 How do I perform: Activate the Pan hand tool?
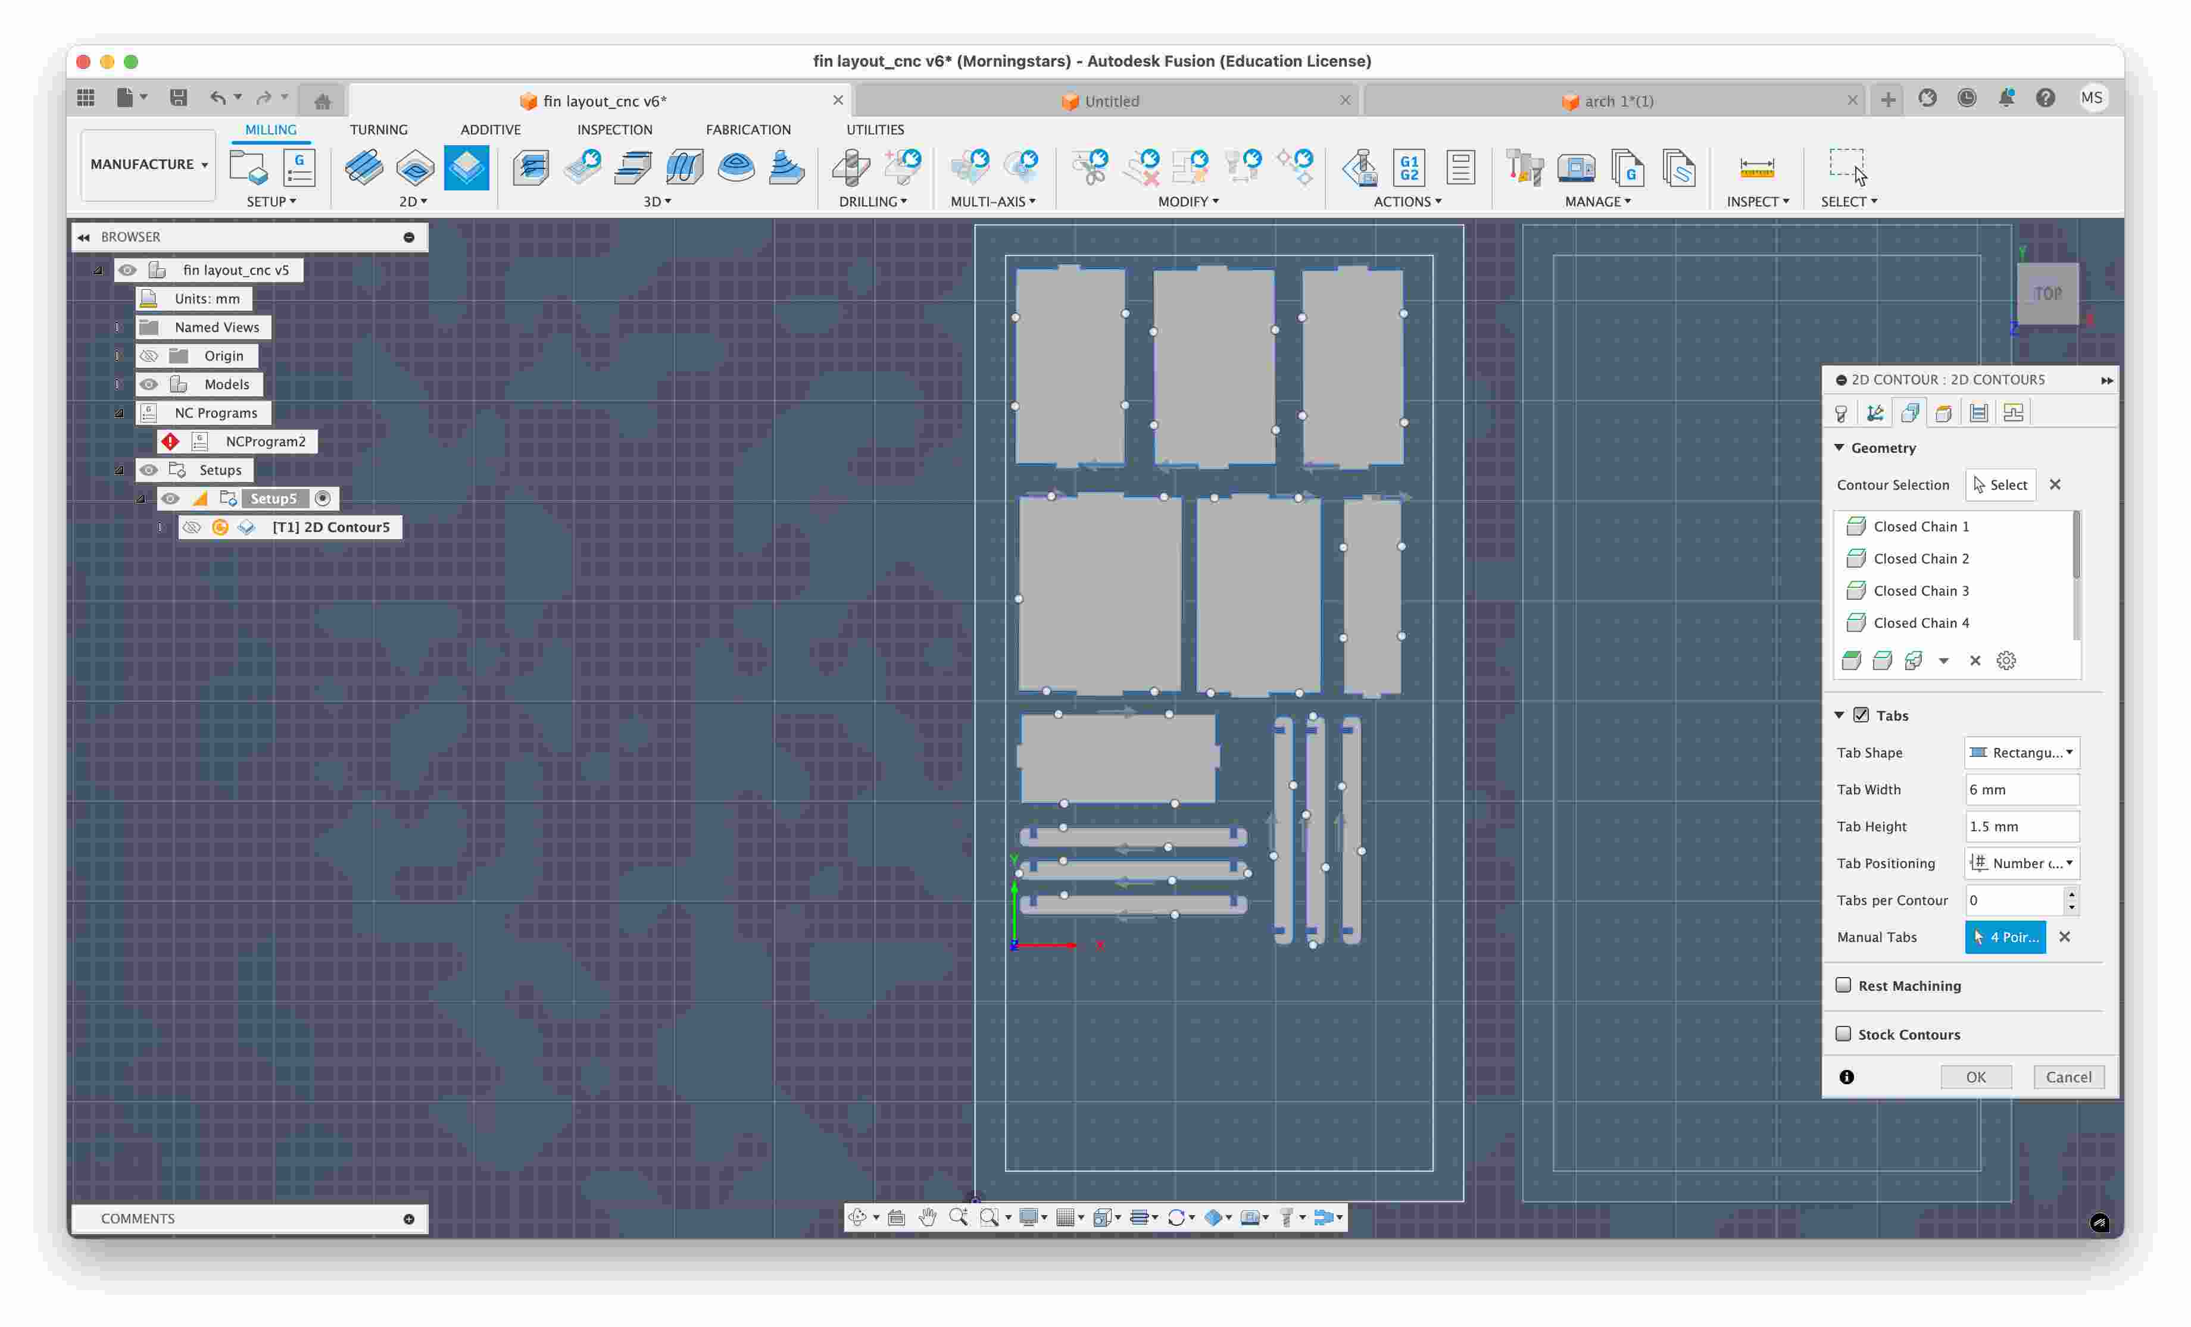(x=928, y=1217)
